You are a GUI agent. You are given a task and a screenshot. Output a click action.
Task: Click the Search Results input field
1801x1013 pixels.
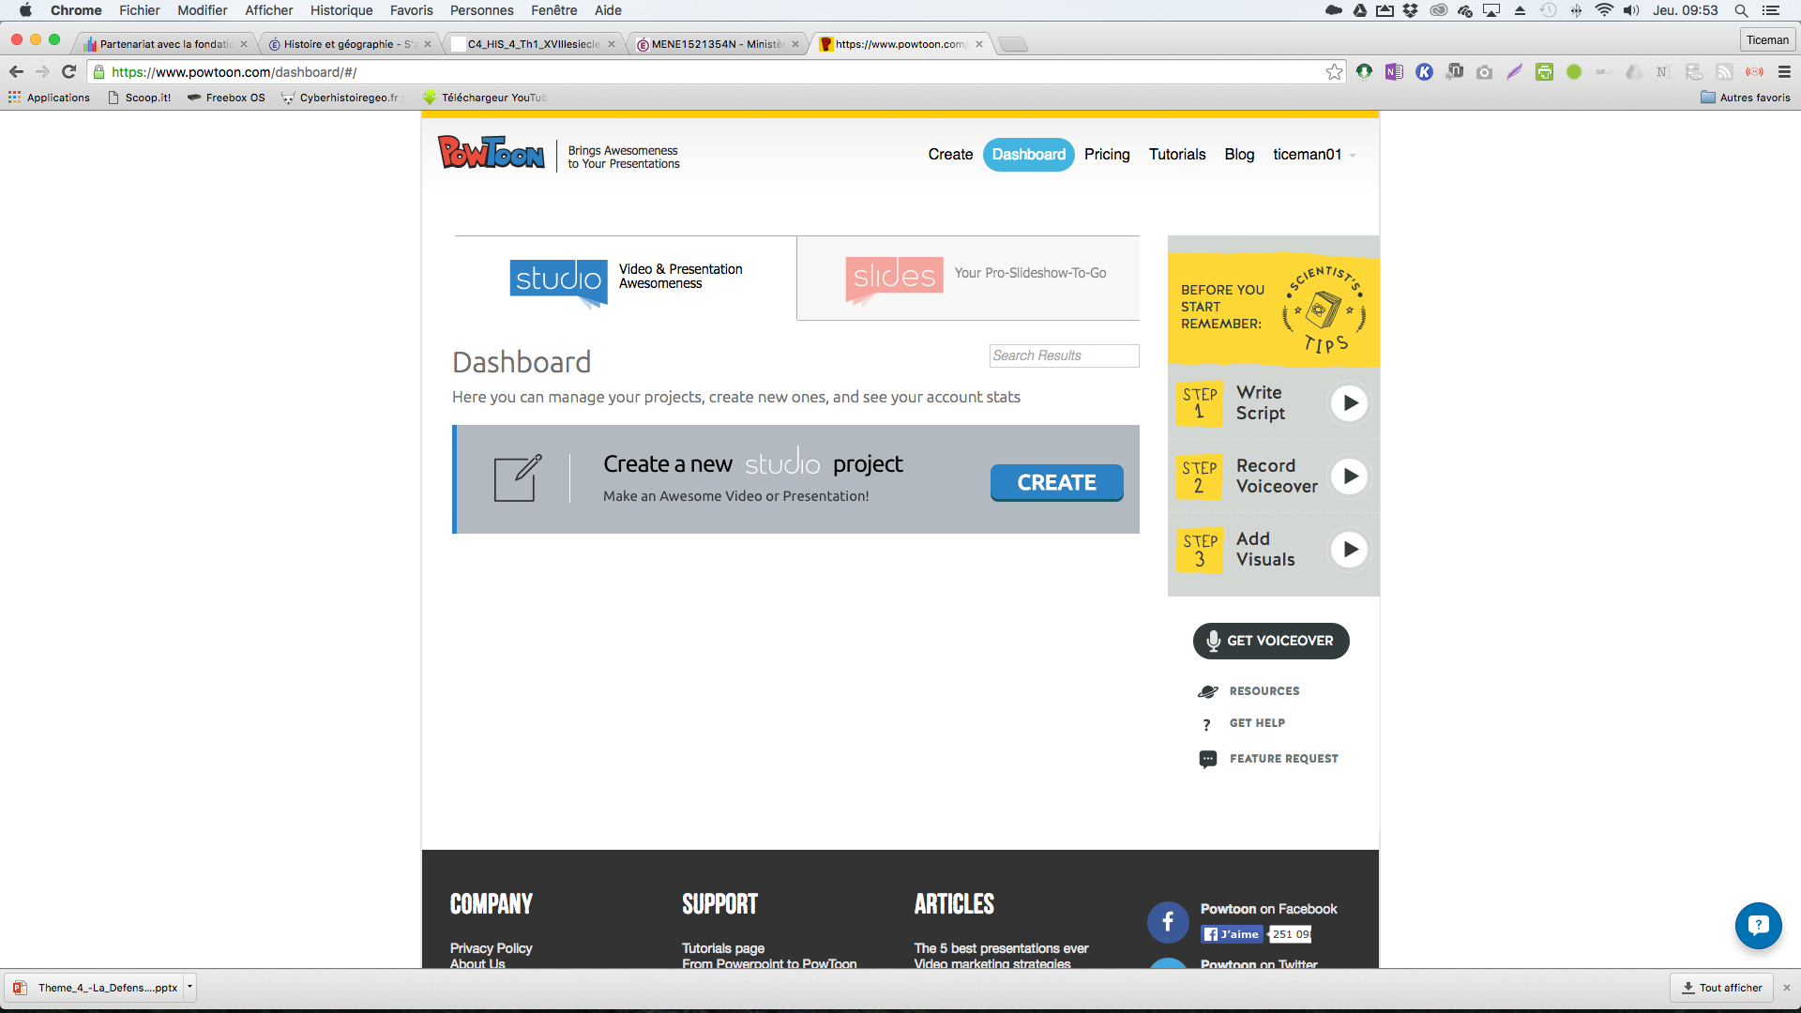(x=1065, y=355)
